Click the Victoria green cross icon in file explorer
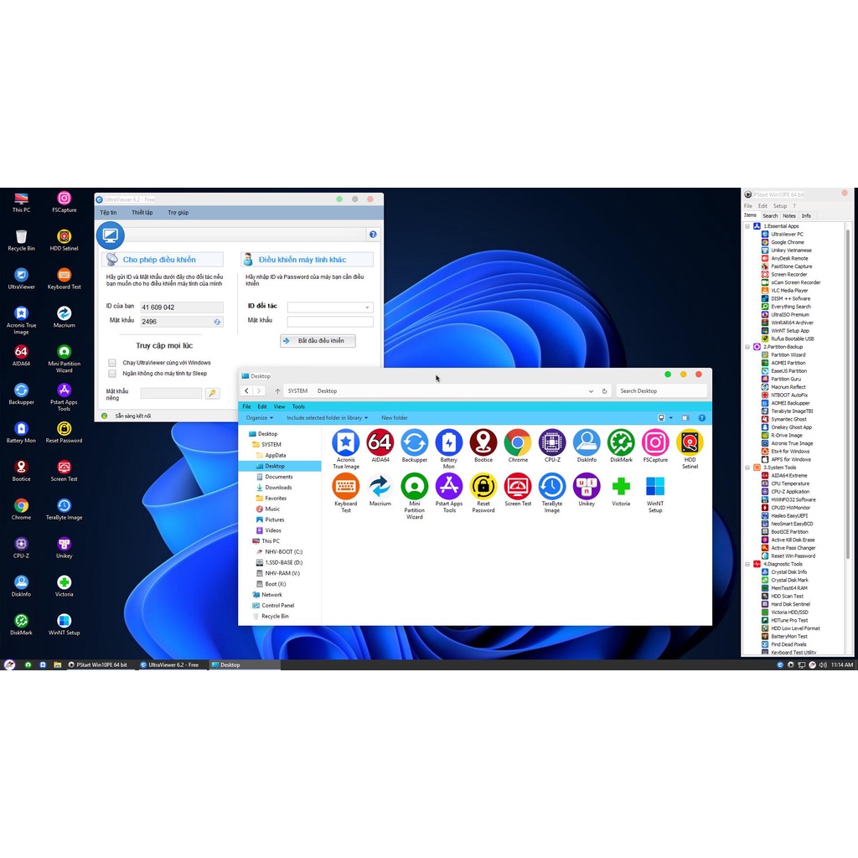Viewport: 858px width, 858px height. pos(621,486)
